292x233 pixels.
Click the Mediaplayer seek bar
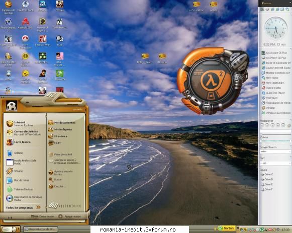point(275,134)
